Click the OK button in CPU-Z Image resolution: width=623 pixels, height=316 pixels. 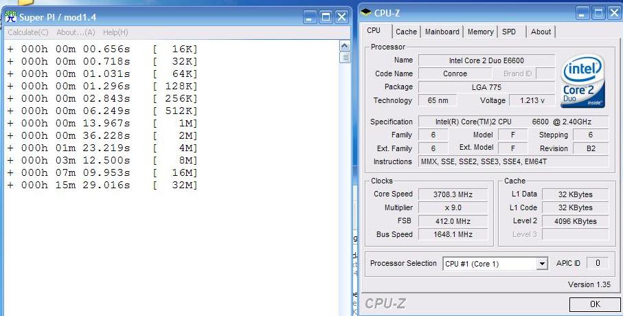point(595,304)
